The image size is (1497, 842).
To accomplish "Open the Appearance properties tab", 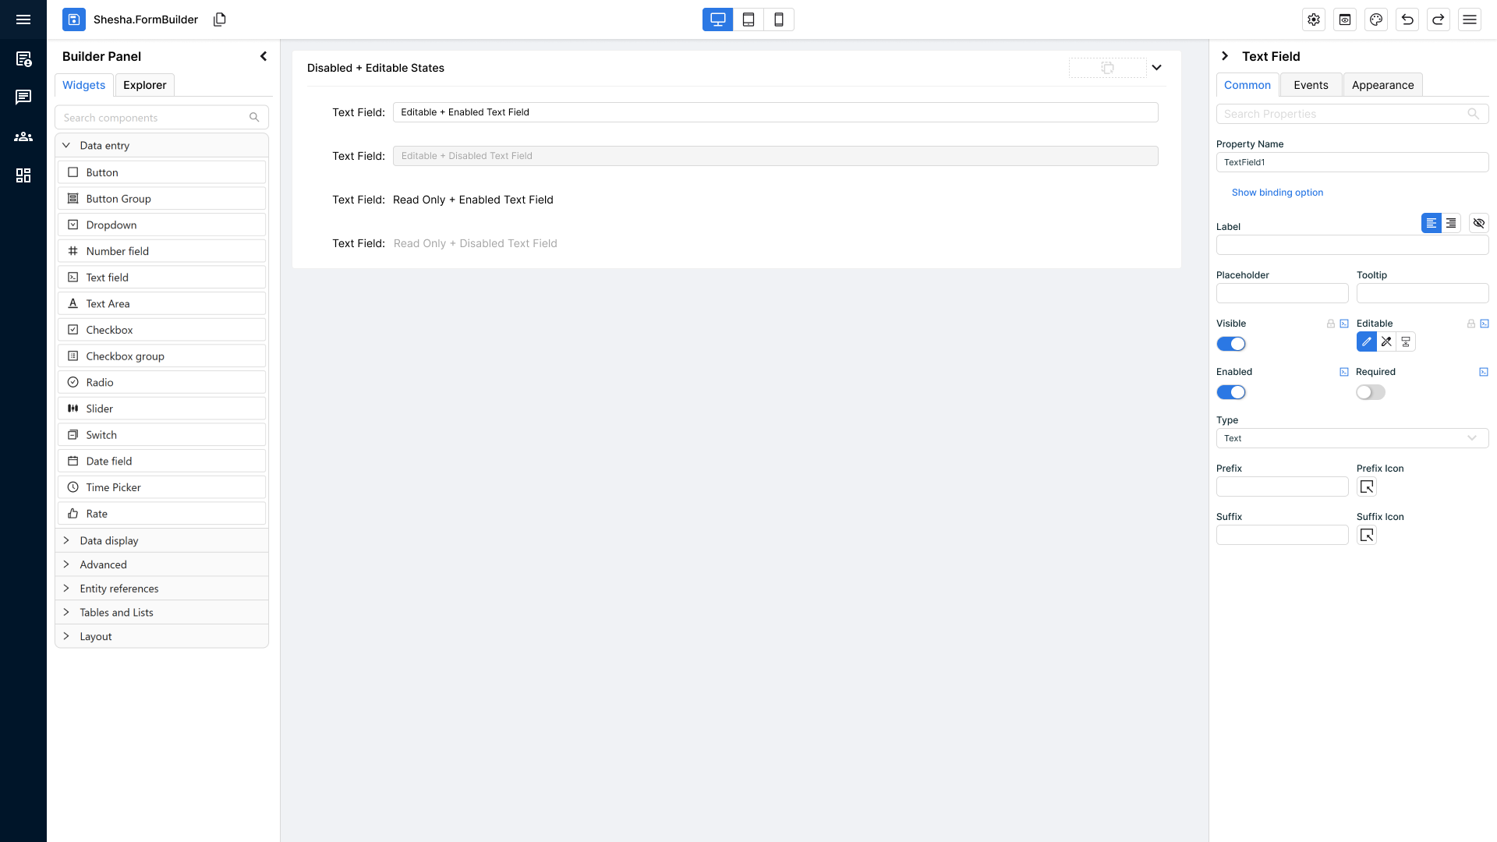I will coord(1382,85).
